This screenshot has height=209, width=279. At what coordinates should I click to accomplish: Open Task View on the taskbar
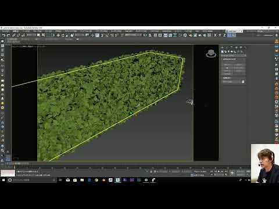(x=60, y=180)
